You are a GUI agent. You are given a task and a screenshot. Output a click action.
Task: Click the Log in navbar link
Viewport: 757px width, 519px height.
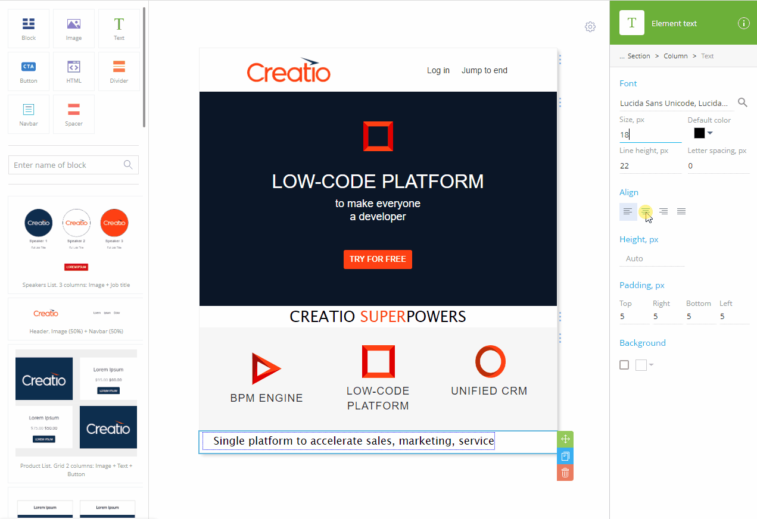pyautogui.click(x=438, y=70)
